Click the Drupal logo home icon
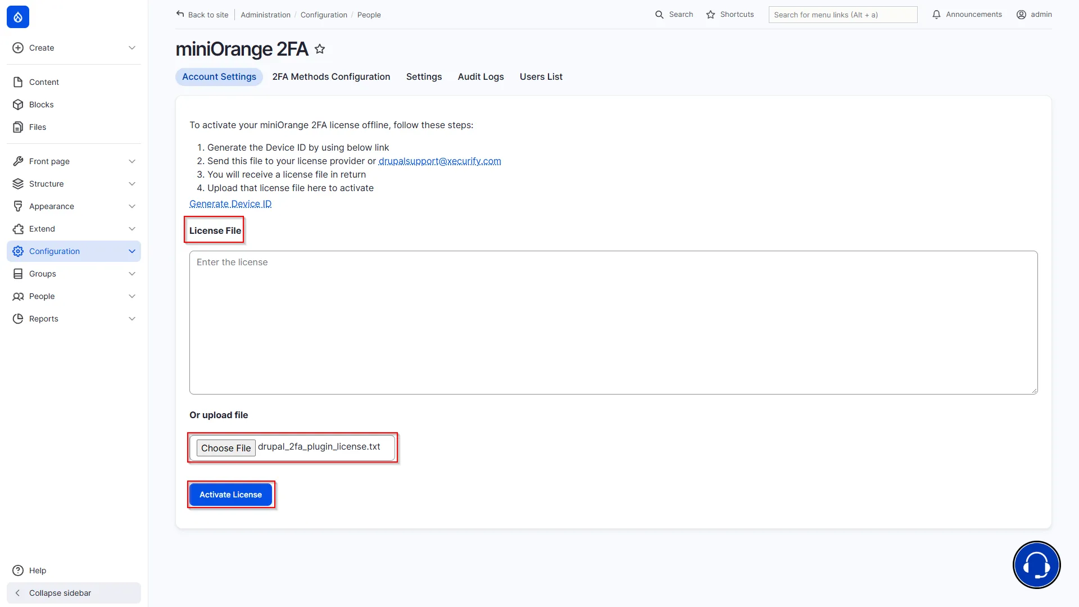Image resolution: width=1079 pixels, height=607 pixels. (18, 17)
